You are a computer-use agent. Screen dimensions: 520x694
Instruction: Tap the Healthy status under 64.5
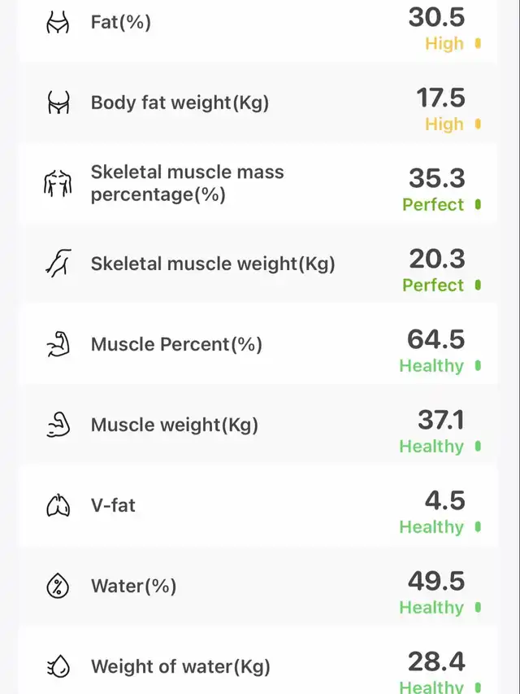(x=431, y=366)
